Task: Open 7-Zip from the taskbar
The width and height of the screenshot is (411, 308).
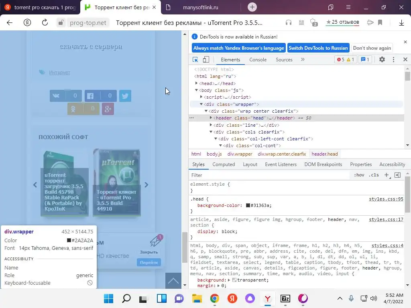Action: 285,298
